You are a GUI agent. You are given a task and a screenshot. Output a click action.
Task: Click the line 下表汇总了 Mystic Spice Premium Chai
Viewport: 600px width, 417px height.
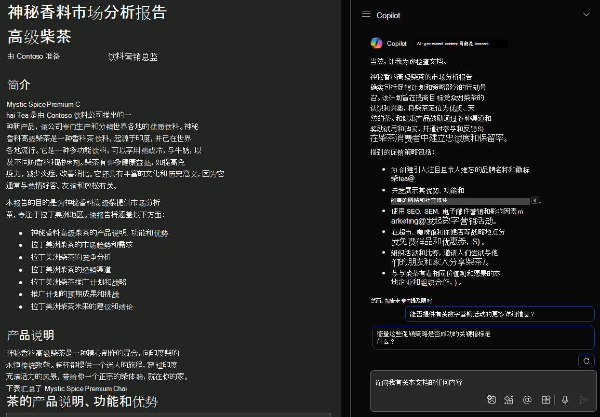tap(66, 388)
